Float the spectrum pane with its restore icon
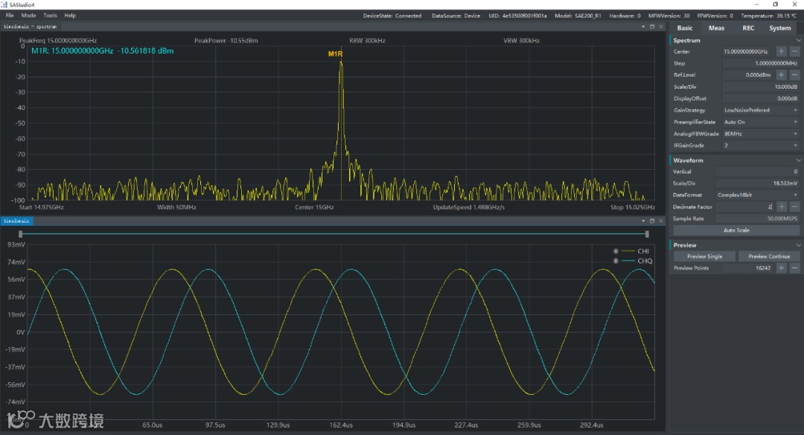 [x=652, y=27]
